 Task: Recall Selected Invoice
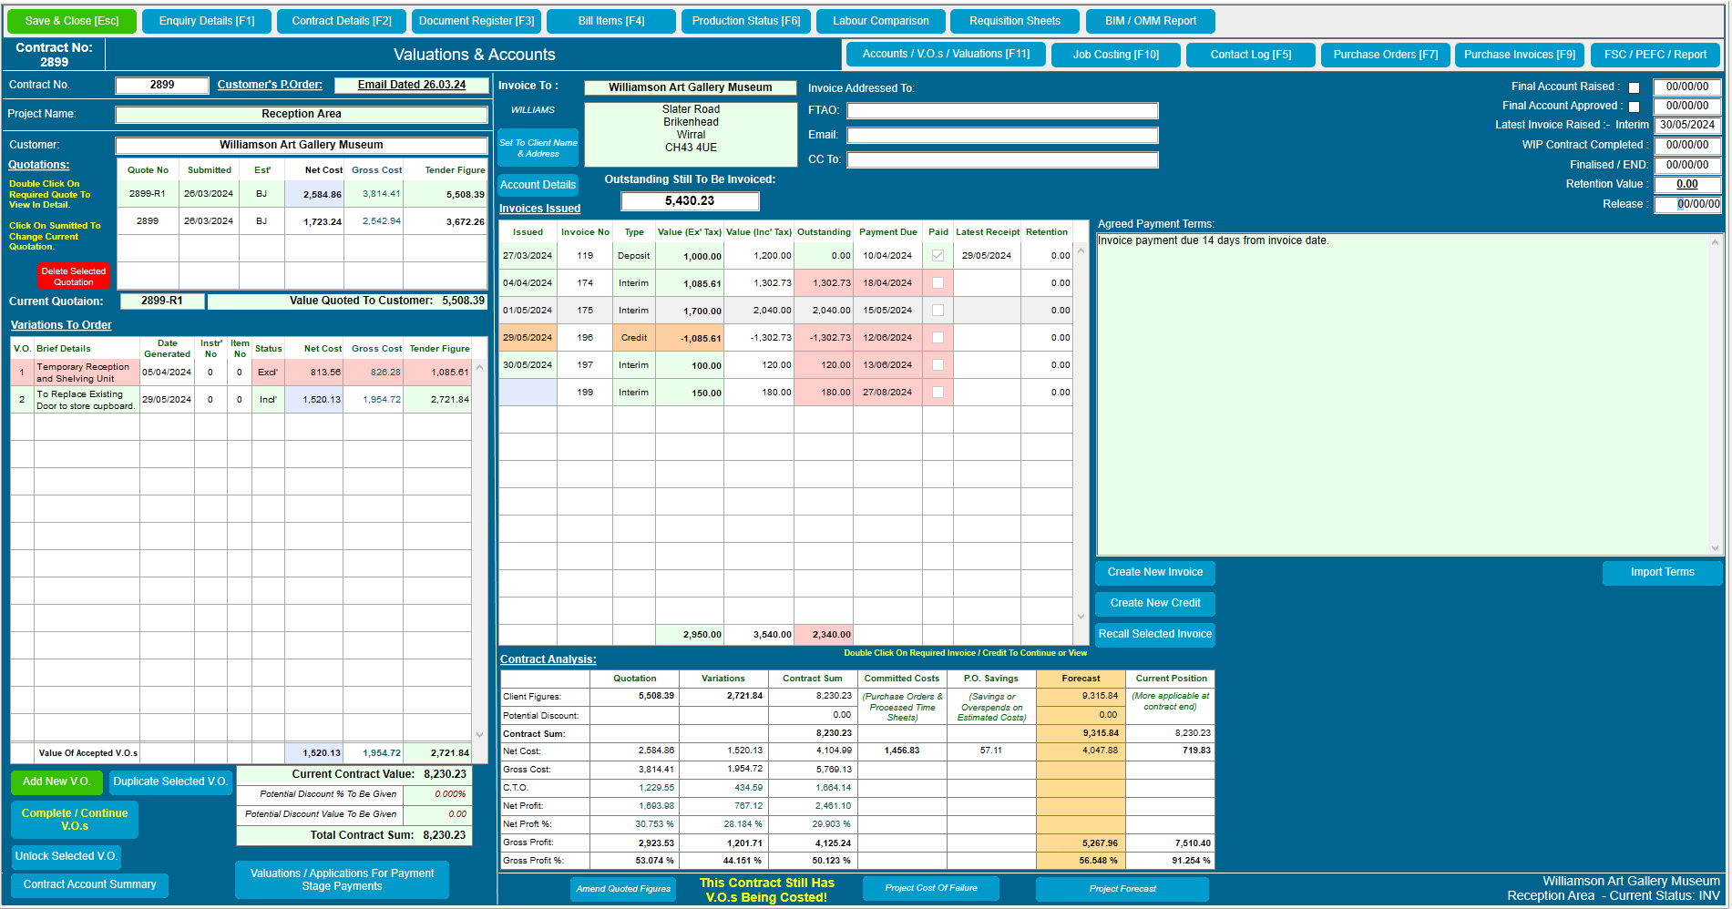click(1154, 634)
